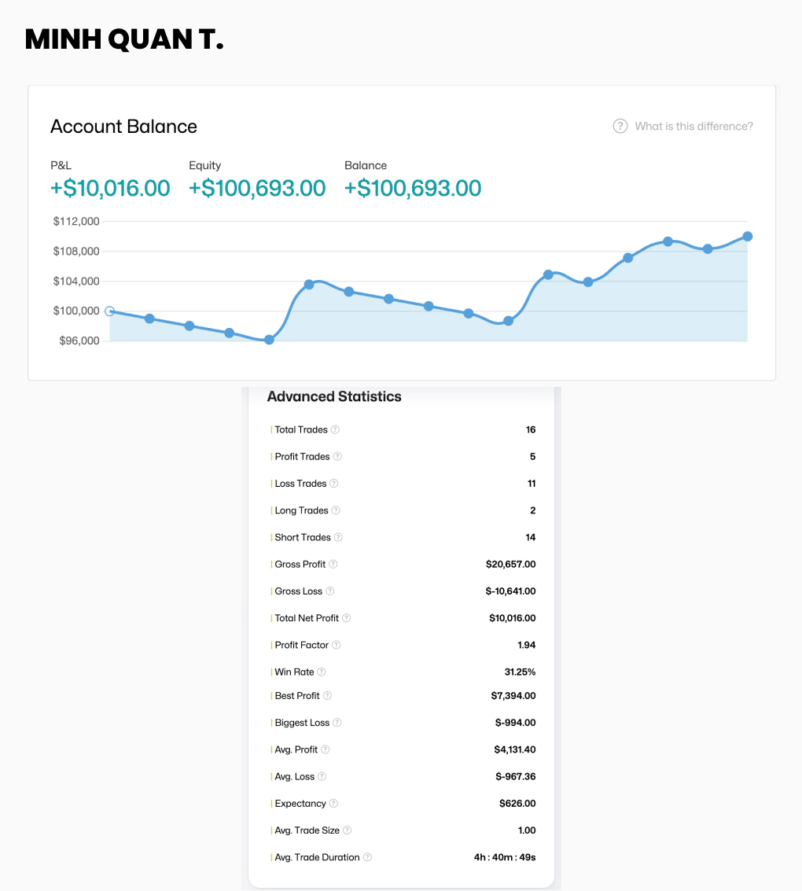Screen dimensions: 802x891
Task: Click the info icon beside Expectancy
Action: pos(333,804)
